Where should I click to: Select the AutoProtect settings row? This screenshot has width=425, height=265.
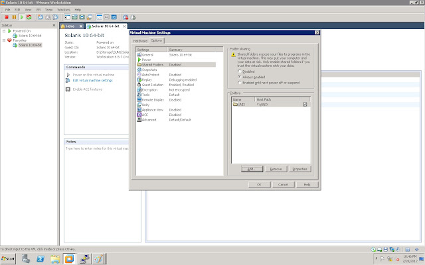coord(176,75)
